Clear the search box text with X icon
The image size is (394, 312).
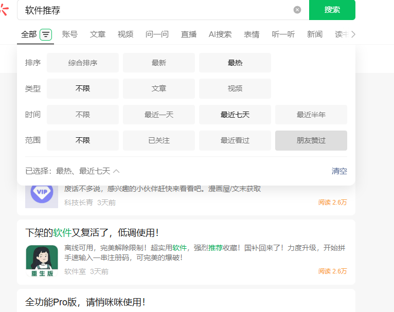pos(297,10)
